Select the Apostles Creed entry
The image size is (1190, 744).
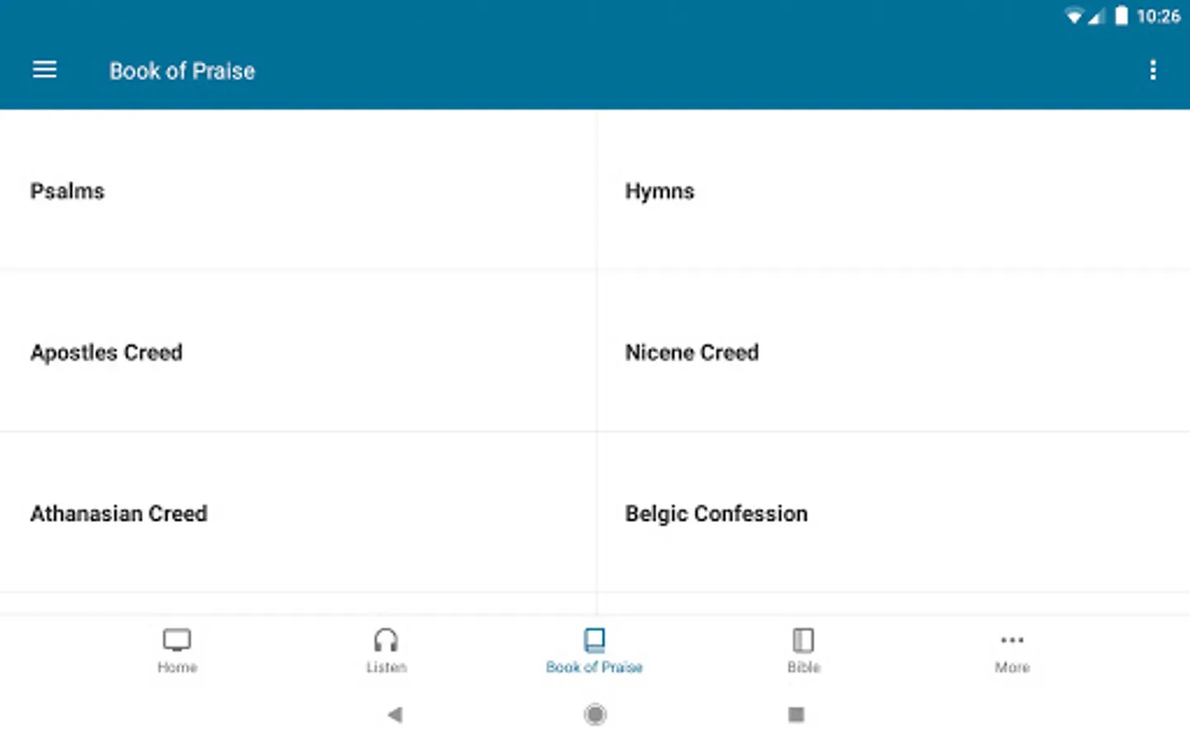coord(107,352)
